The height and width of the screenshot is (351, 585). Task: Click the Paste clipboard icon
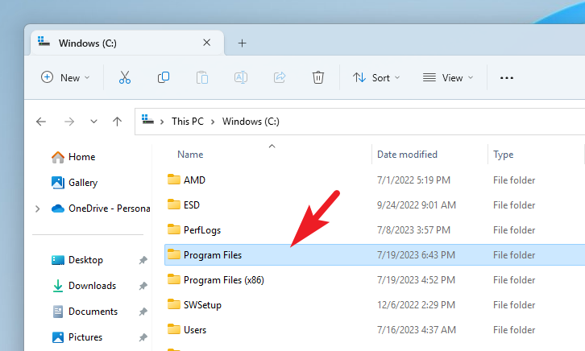[x=202, y=77]
